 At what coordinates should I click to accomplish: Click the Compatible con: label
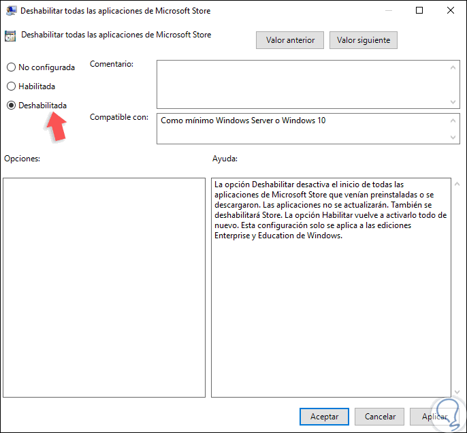tap(119, 117)
